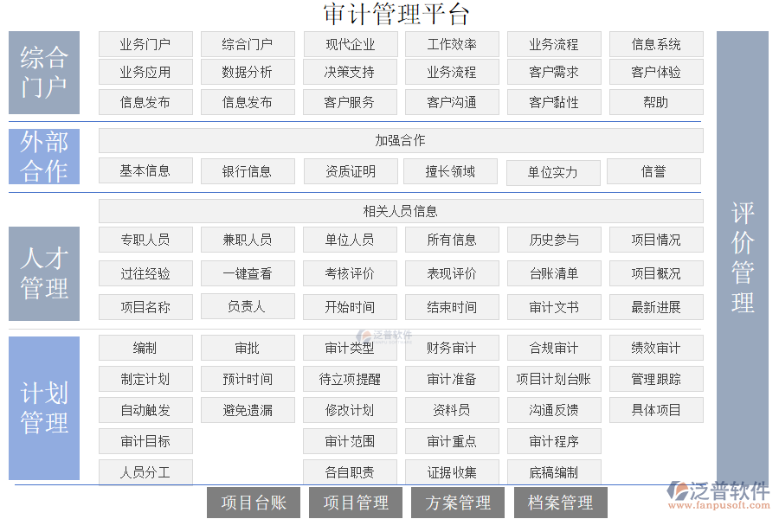Select the 客户服务 function
This screenshot has height=519, width=779.
tap(350, 102)
